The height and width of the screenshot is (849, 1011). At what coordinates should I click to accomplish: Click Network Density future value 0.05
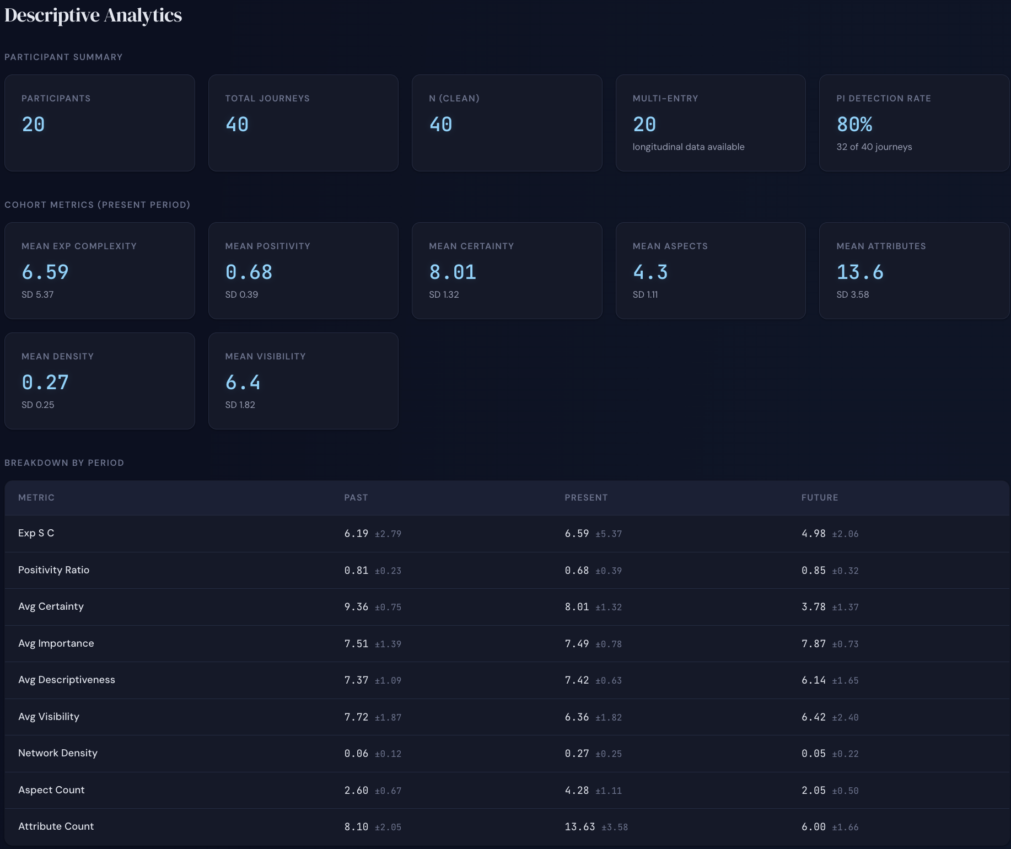point(814,754)
